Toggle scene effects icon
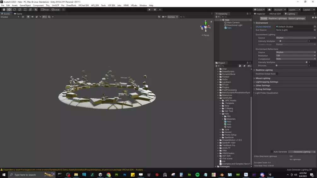317x178 pixels. [37, 17]
